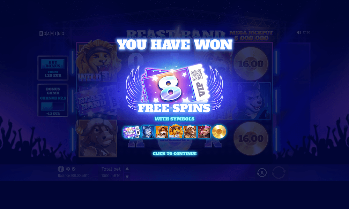Click the BGaming logo
Viewport: 349px width, 209px height.
click(52, 33)
